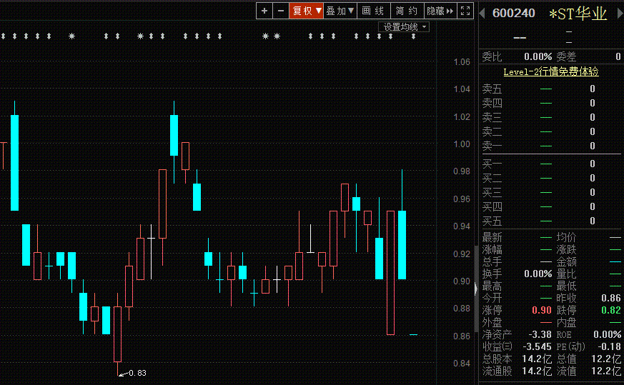
Task: Click the stock code 600240
Action: 513,14
